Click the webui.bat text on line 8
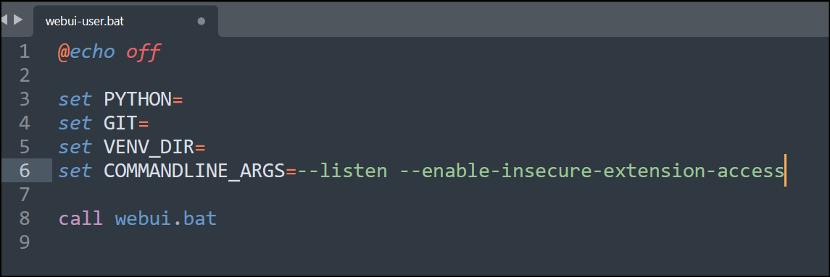This screenshot has height=277, width=830. pos(166,218)
